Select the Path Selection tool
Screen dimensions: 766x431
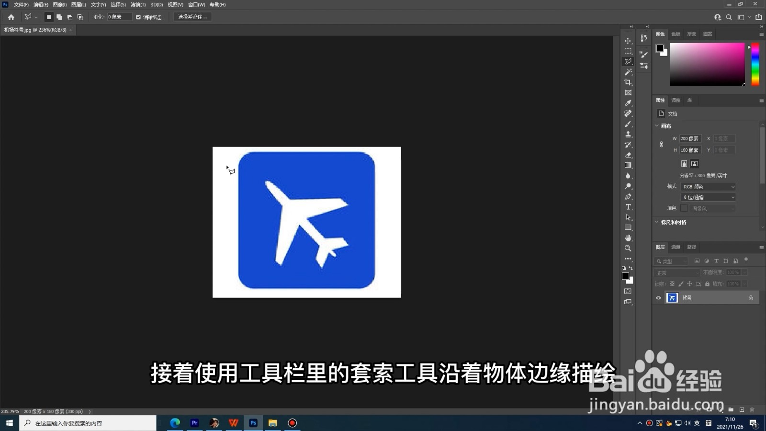(x=628, y=217)
